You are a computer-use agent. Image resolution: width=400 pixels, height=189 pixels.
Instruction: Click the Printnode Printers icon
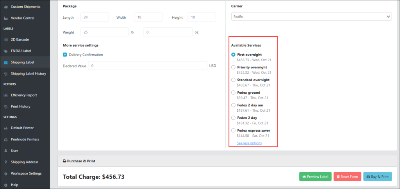(5, 139)
